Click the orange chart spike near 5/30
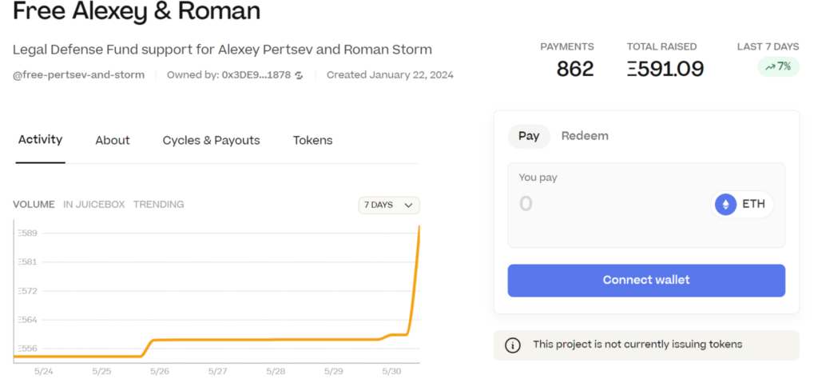818x383 pixels. point(414,280)
